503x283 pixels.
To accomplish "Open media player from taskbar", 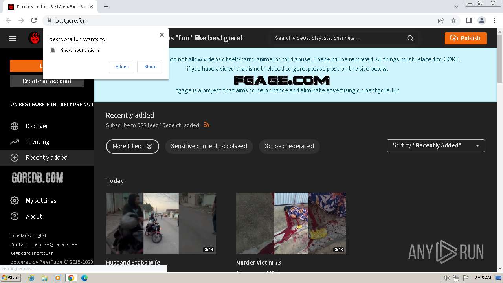I will [58, 278].
